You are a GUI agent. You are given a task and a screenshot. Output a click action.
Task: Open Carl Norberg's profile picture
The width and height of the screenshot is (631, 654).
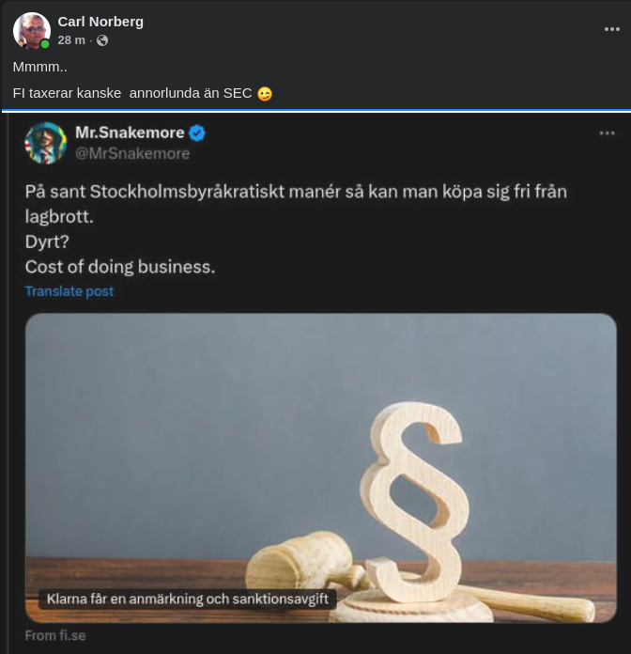coord(31,30)
